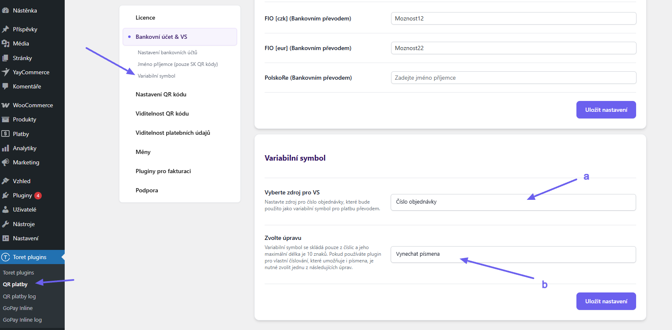
Task: Click the Analytiky bar chart icon
Action: [x=5, y=148]
